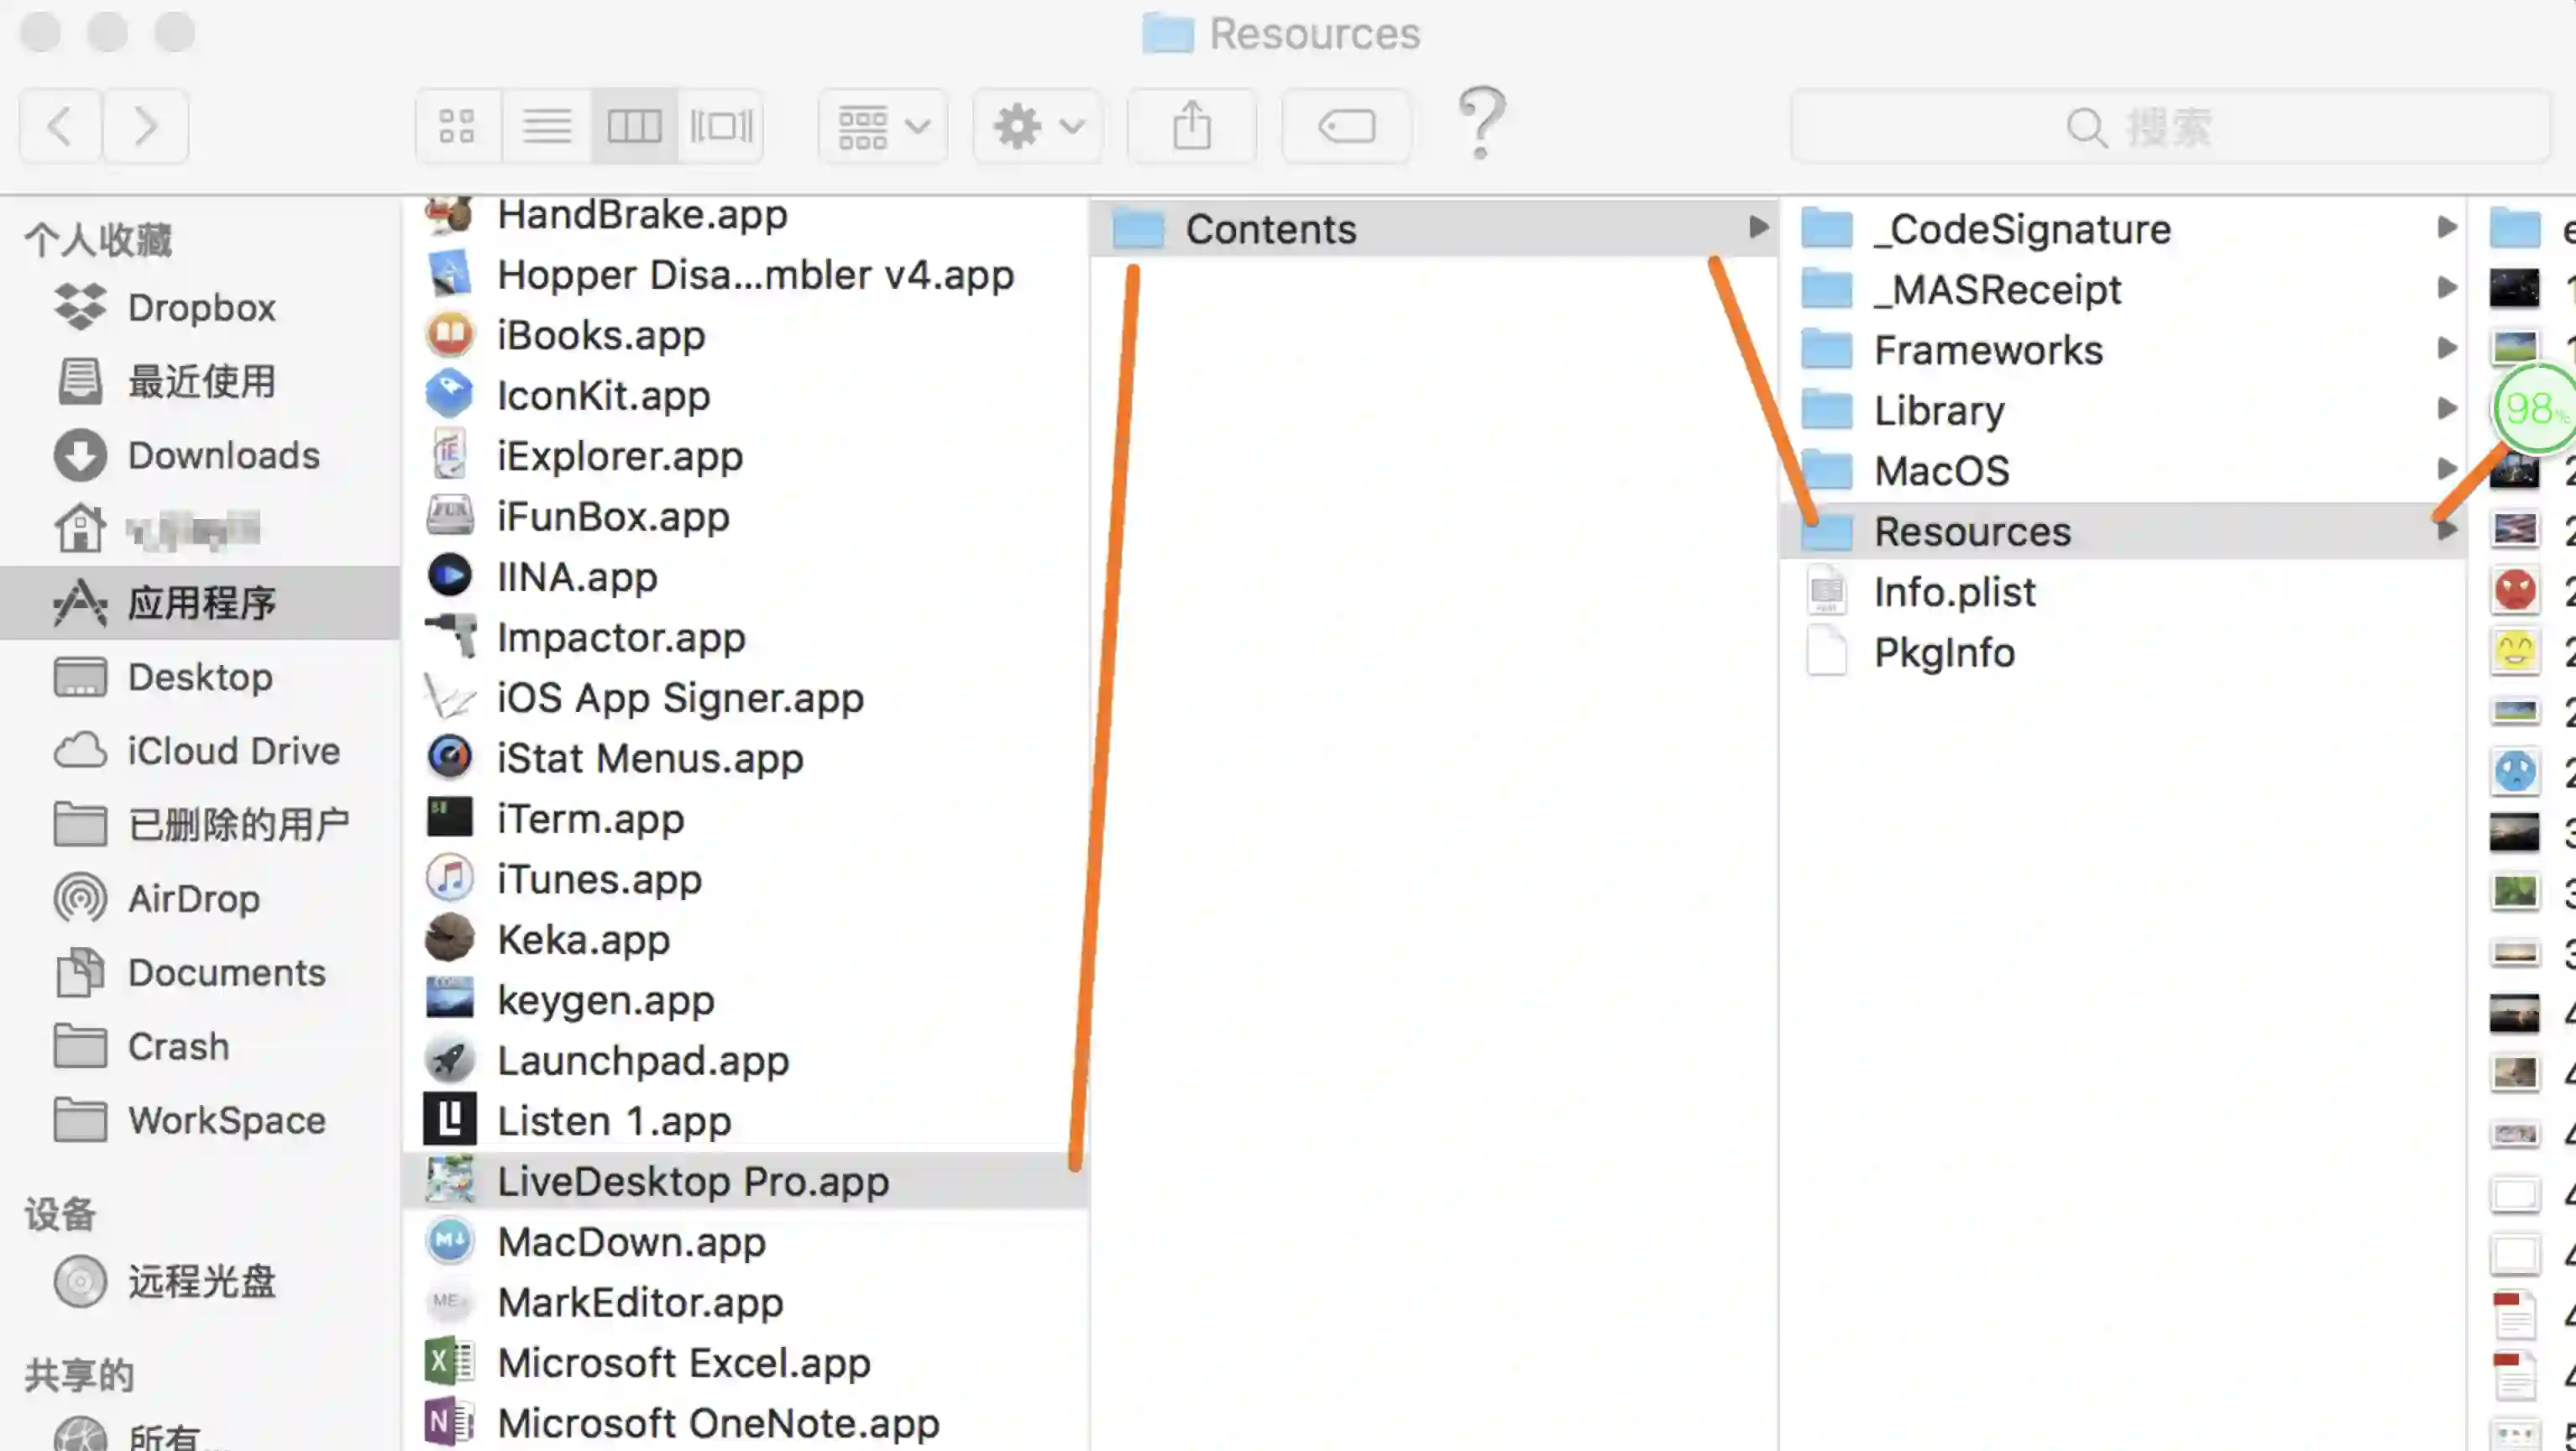
Task: Switch to icon view mode
Action: [x=457, y=126]
